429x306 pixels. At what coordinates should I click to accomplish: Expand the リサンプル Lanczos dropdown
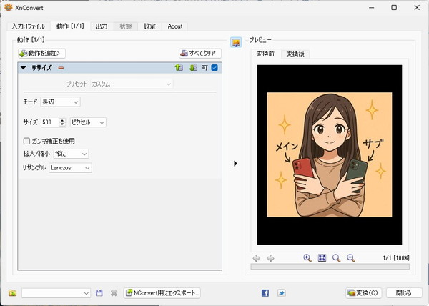tap(70, 167)
